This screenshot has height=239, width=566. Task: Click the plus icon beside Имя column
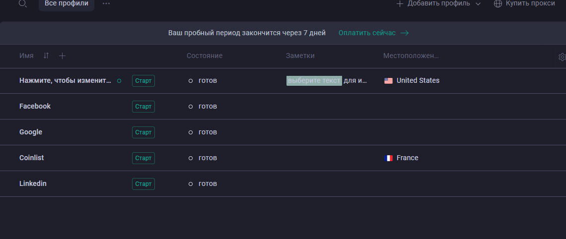coord(62,56)
